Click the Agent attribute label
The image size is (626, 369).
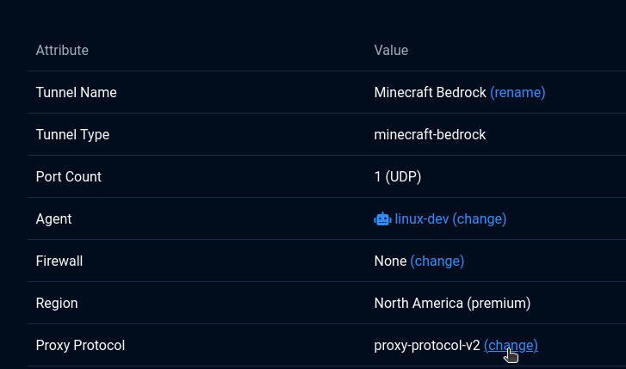54,219
